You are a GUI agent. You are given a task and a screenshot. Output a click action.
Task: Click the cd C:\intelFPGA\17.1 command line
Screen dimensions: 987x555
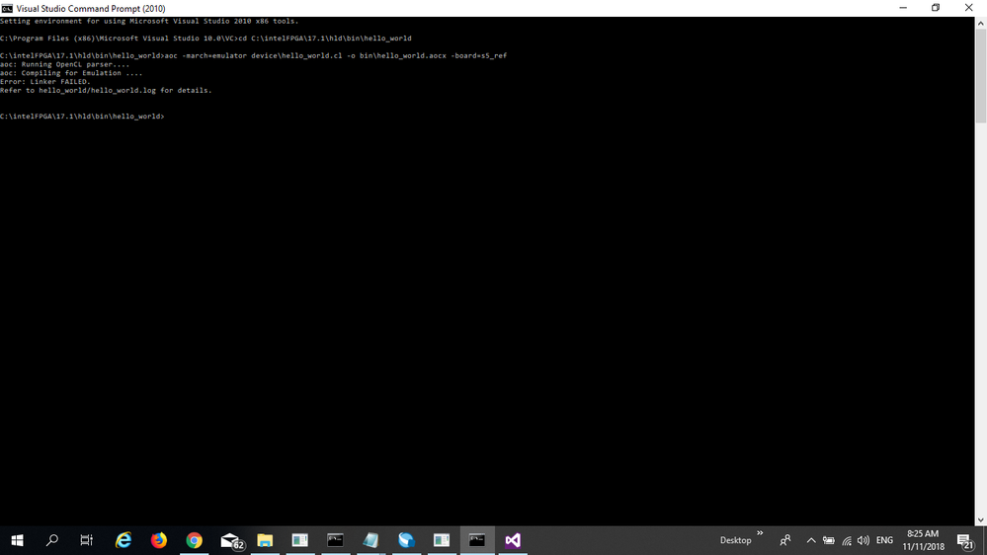coord(206,39)
